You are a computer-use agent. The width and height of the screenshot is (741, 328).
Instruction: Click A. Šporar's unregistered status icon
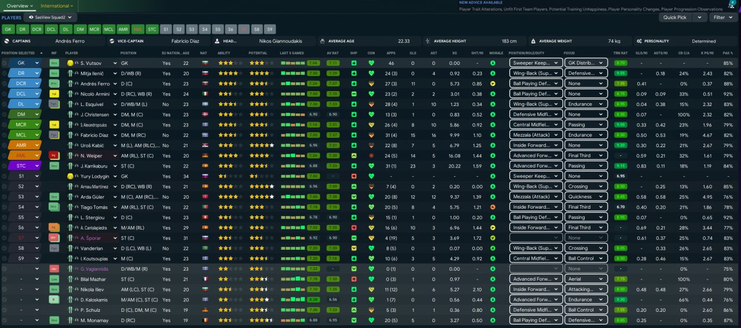point(54,238)
